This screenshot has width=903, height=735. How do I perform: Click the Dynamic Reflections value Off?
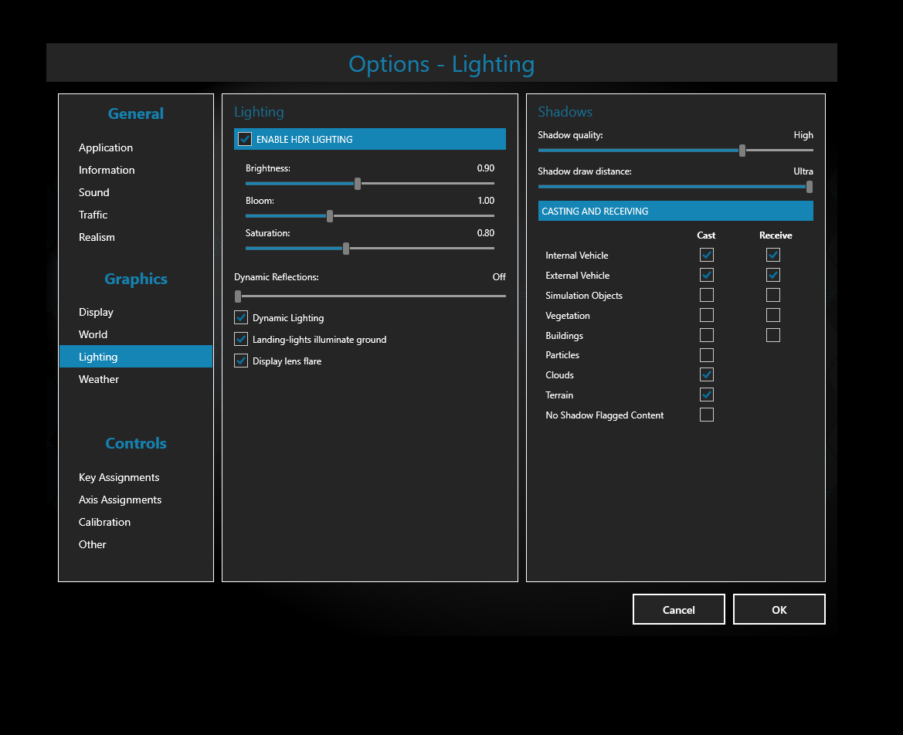(x=499, y=277)
